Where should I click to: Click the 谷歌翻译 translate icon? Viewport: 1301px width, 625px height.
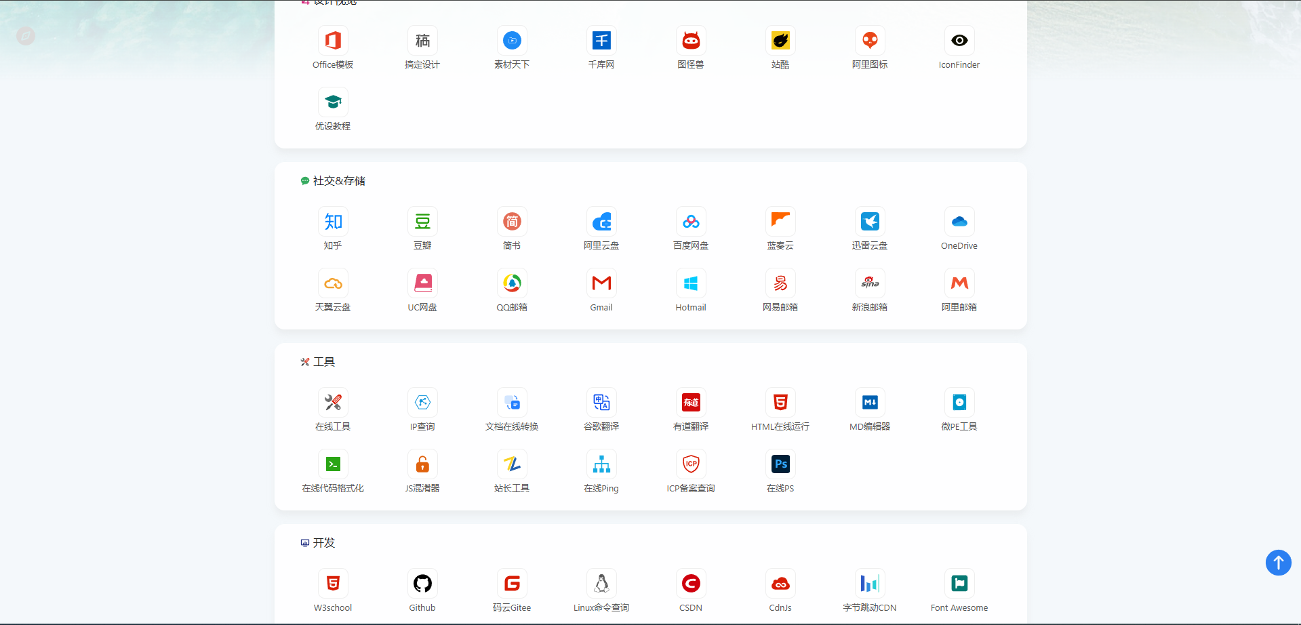[x=601, y=403]
